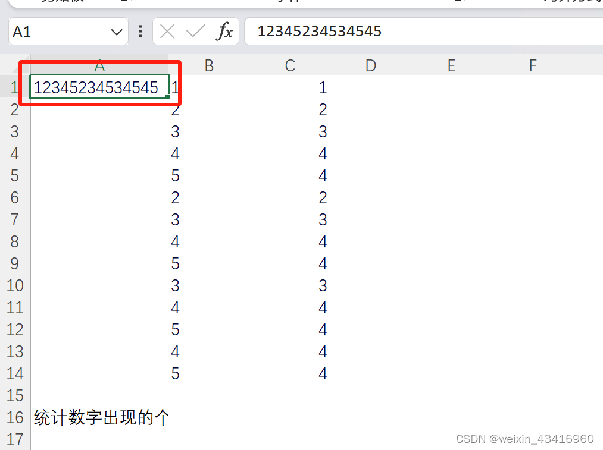Click cell B3 containing 3
Image resolution: width=603 pixels, height=450 pixels.
pyautogui.click(x=209, y=132)
